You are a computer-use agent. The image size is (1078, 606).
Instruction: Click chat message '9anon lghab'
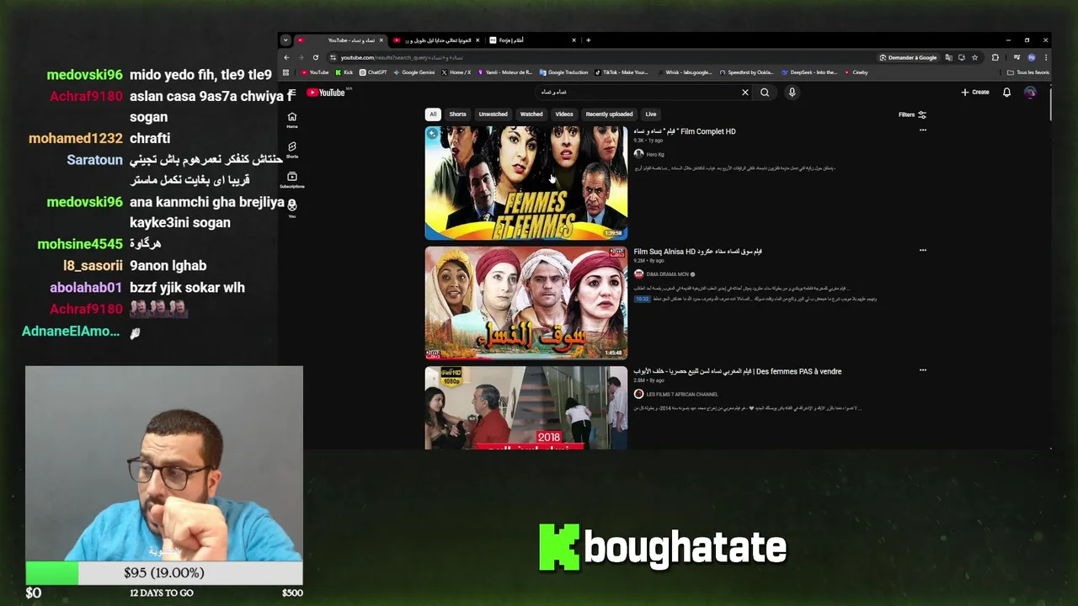168,265
